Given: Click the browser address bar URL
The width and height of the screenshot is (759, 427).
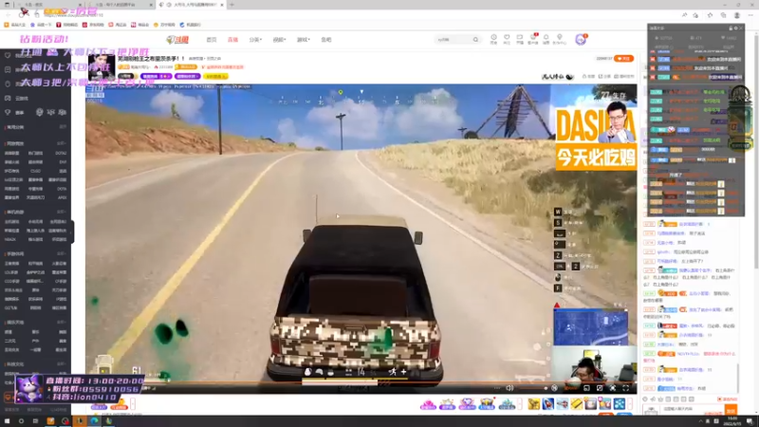Looking at the screenshot, I should point(74,15).
